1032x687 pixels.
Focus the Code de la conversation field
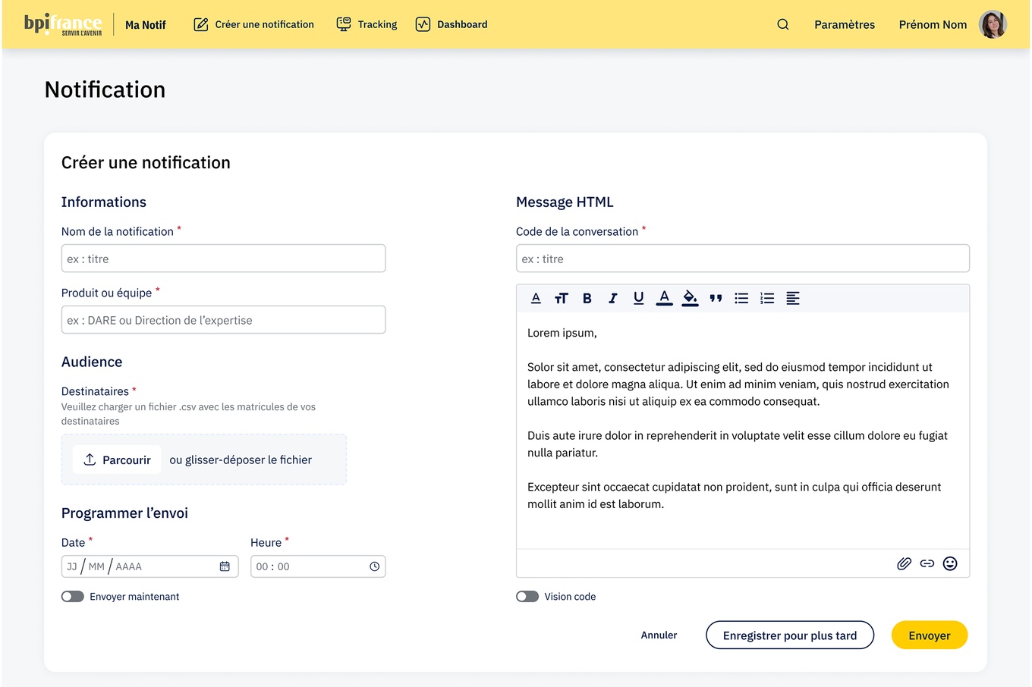[743, 259]
